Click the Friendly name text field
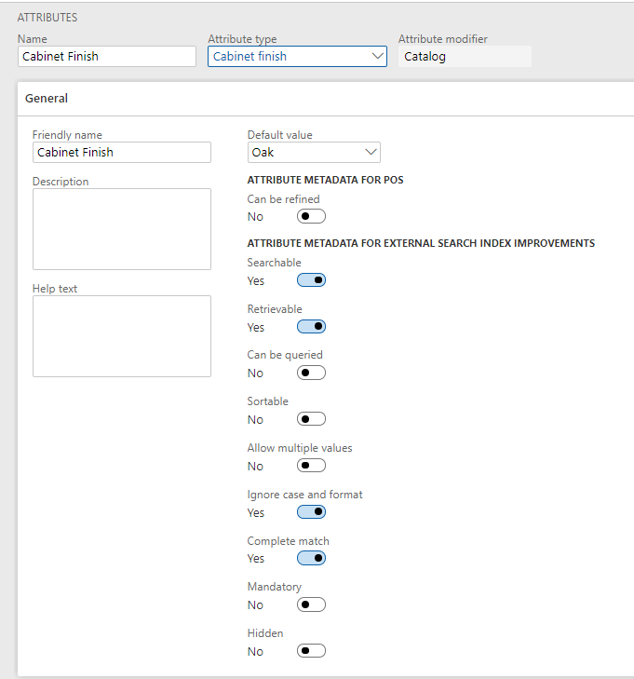The width and height of the screenshot is (634, 679). pos(121,152)
